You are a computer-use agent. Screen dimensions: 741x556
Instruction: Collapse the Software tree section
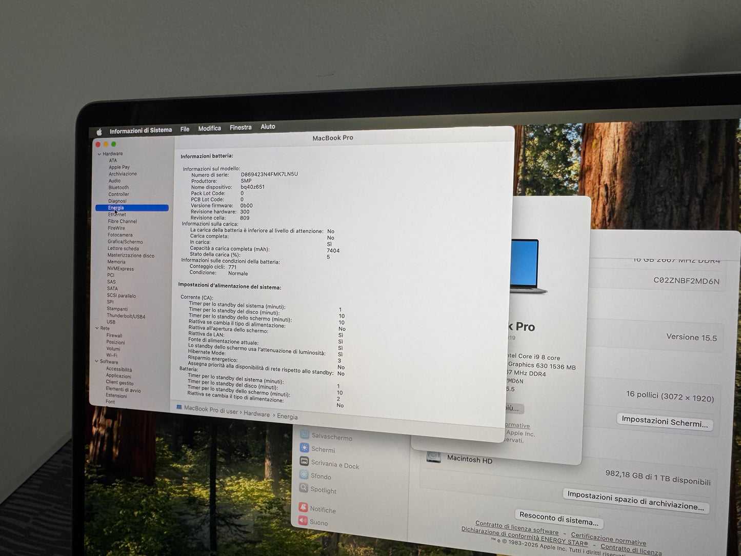coord(96,362)
